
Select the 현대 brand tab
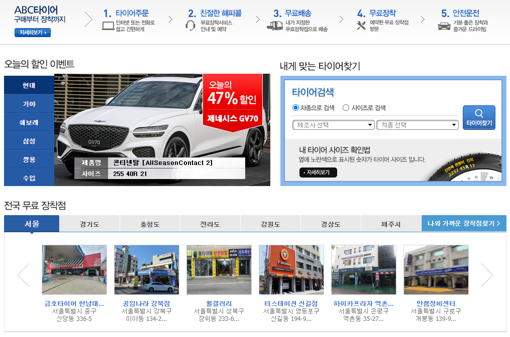coord(29,85)
